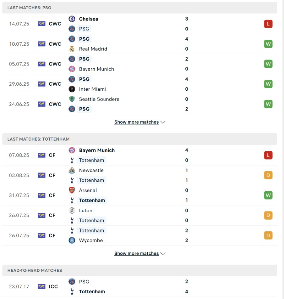Open Show more matches for PSG
This screenshot has width=284, height=299.
[136, 122]
